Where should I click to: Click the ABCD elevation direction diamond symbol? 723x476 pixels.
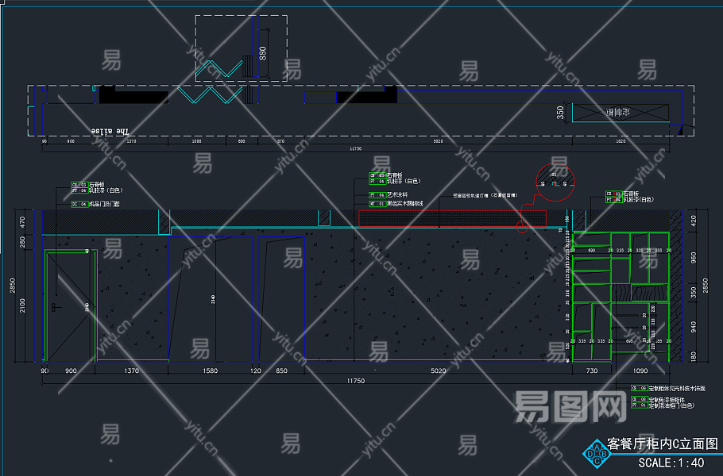coord(597,454)
